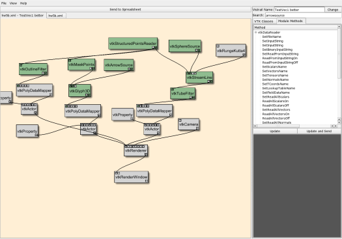Switch to the second hw5b.xml tab
342x239 pixels.
(55, 16)
